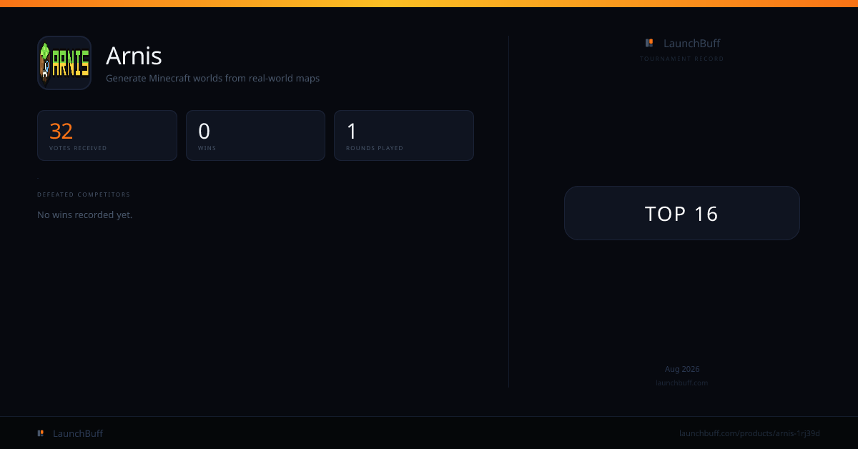This screenshot has width=858, height=449.
Task: Click the 'No wins recorded yet.' message
Action: 85,214
